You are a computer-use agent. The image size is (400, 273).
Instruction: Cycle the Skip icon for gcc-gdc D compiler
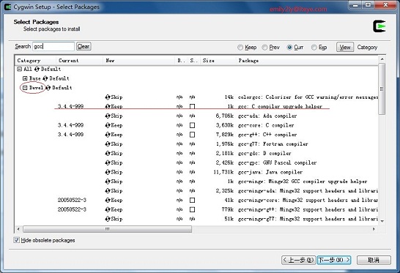(108, 153)
